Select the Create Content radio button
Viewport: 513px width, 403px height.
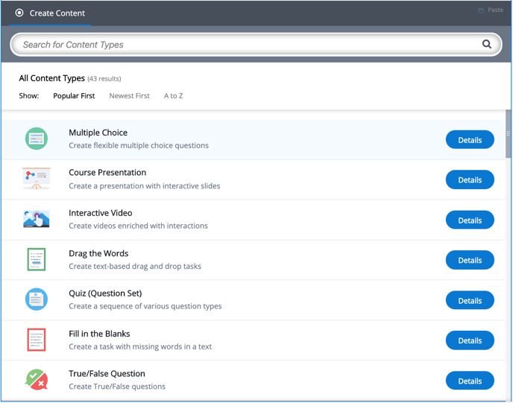(19, 13)
